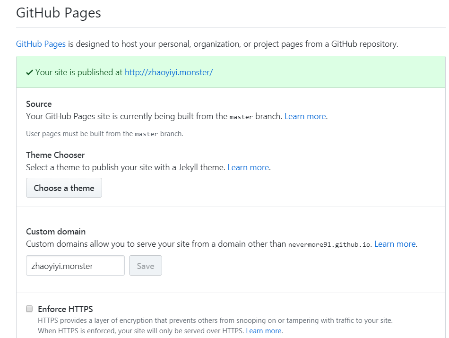
Task: Click the nevermore91.github.io domain text
Action: (x=329, y=244)
